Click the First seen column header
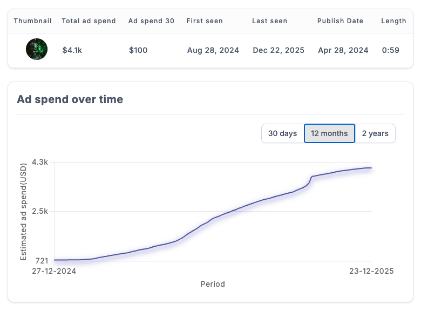Screen dimensions: 421x311 tap(205, 21)
